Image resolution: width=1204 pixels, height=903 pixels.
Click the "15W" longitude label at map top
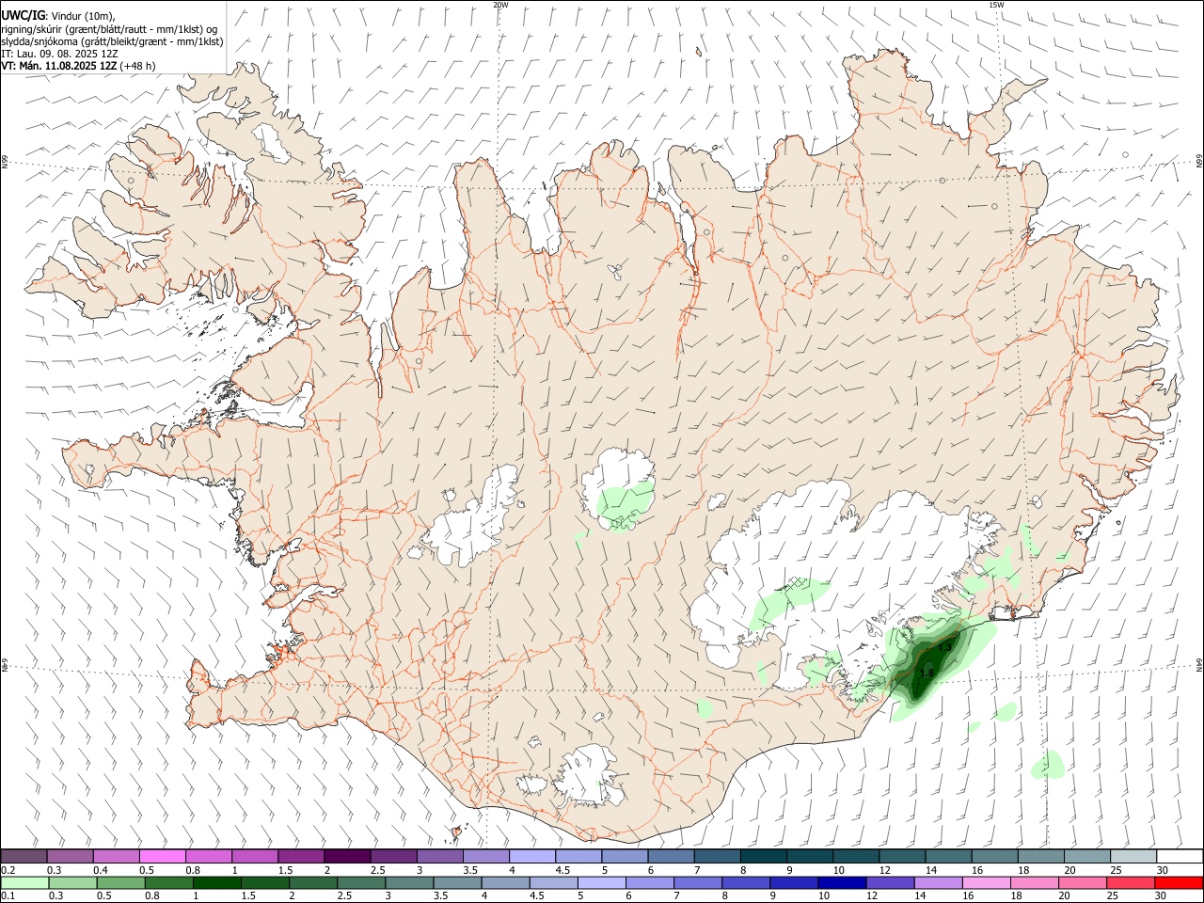[x=995, y=5]
